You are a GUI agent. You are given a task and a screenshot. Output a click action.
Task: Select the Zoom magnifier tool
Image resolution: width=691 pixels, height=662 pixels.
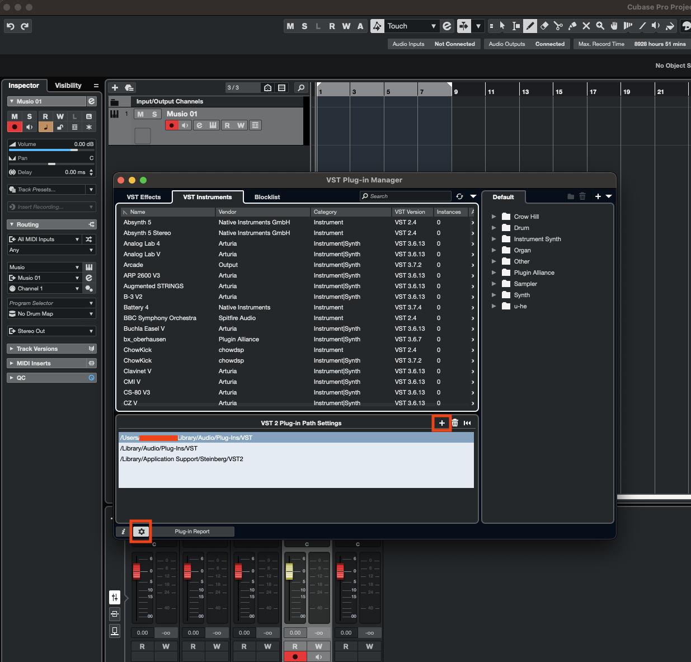pos(600,26)
